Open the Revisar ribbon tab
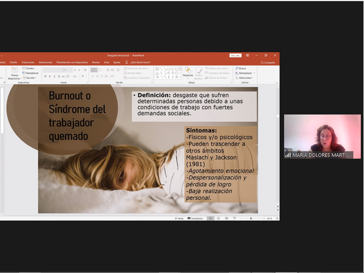The image size is (364, 273). point(96,62)
